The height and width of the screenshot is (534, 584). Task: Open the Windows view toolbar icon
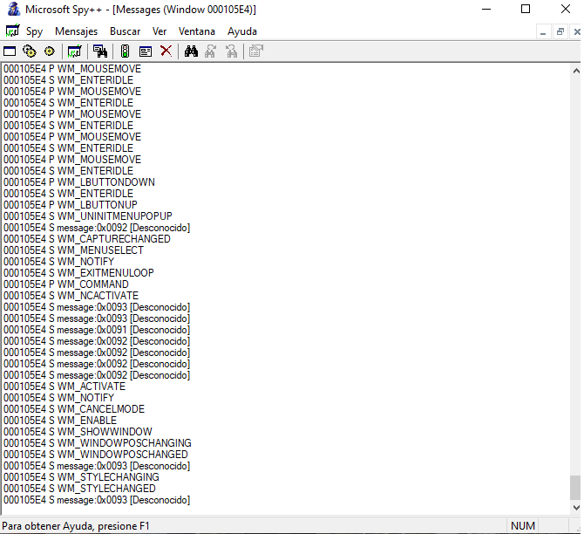10,51
